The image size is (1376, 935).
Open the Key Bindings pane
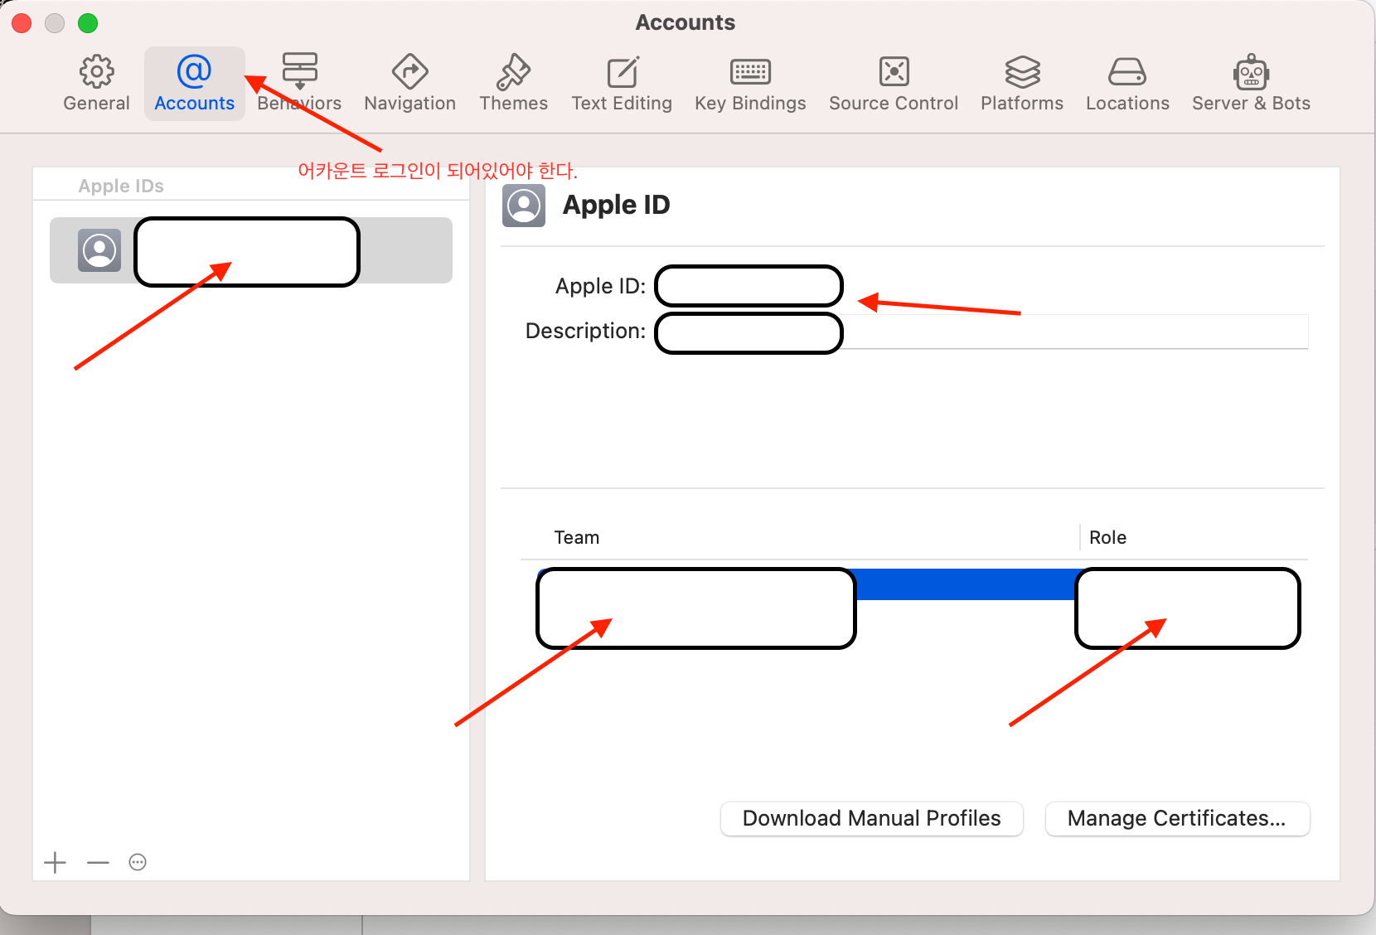[750, 84]
